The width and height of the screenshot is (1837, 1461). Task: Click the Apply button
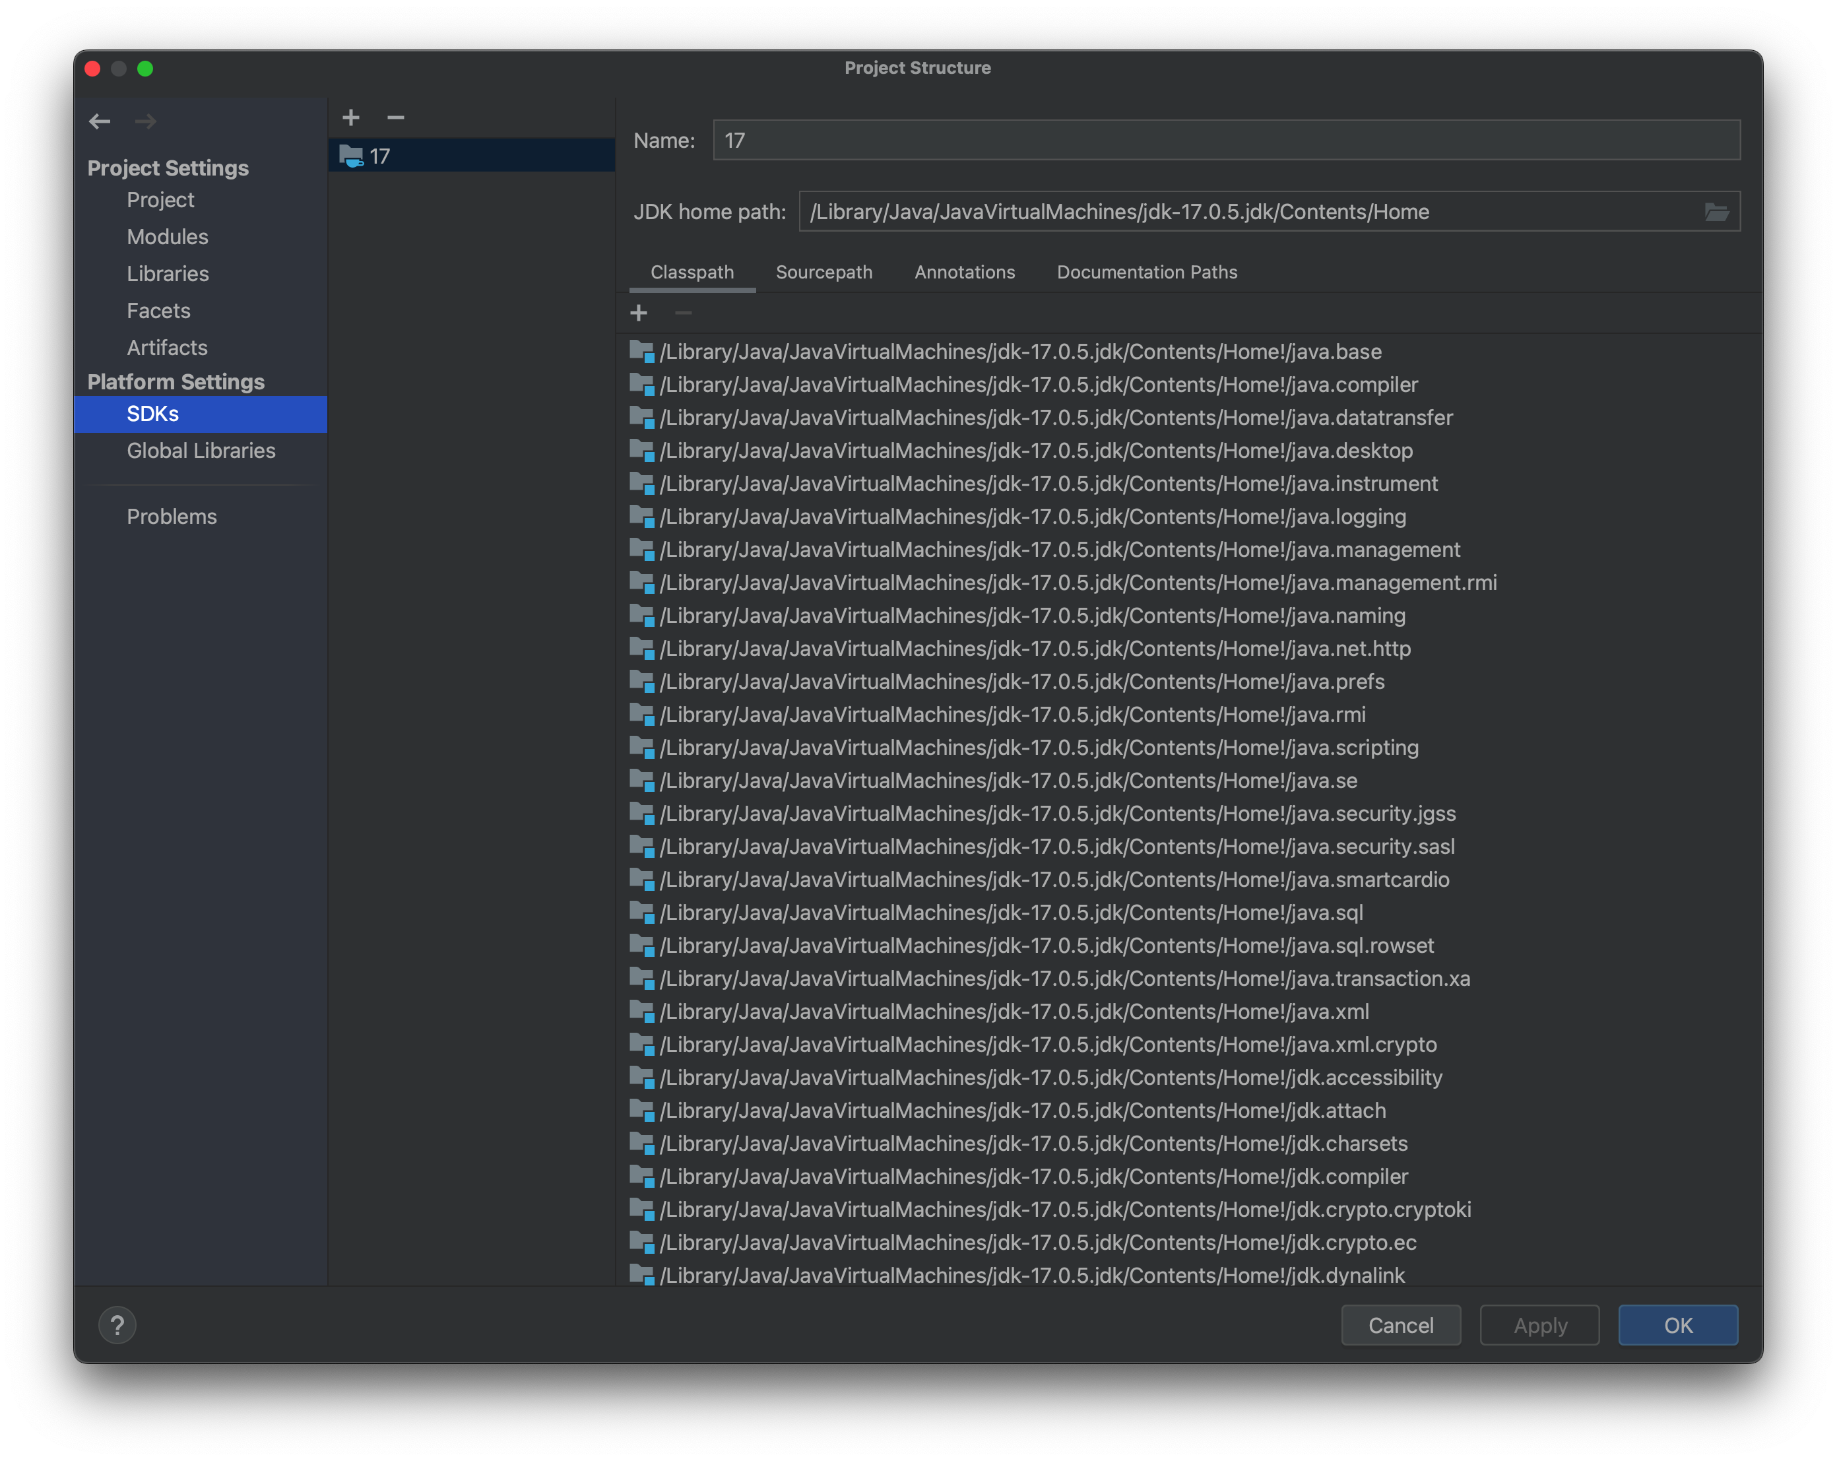(1539, 1326)
